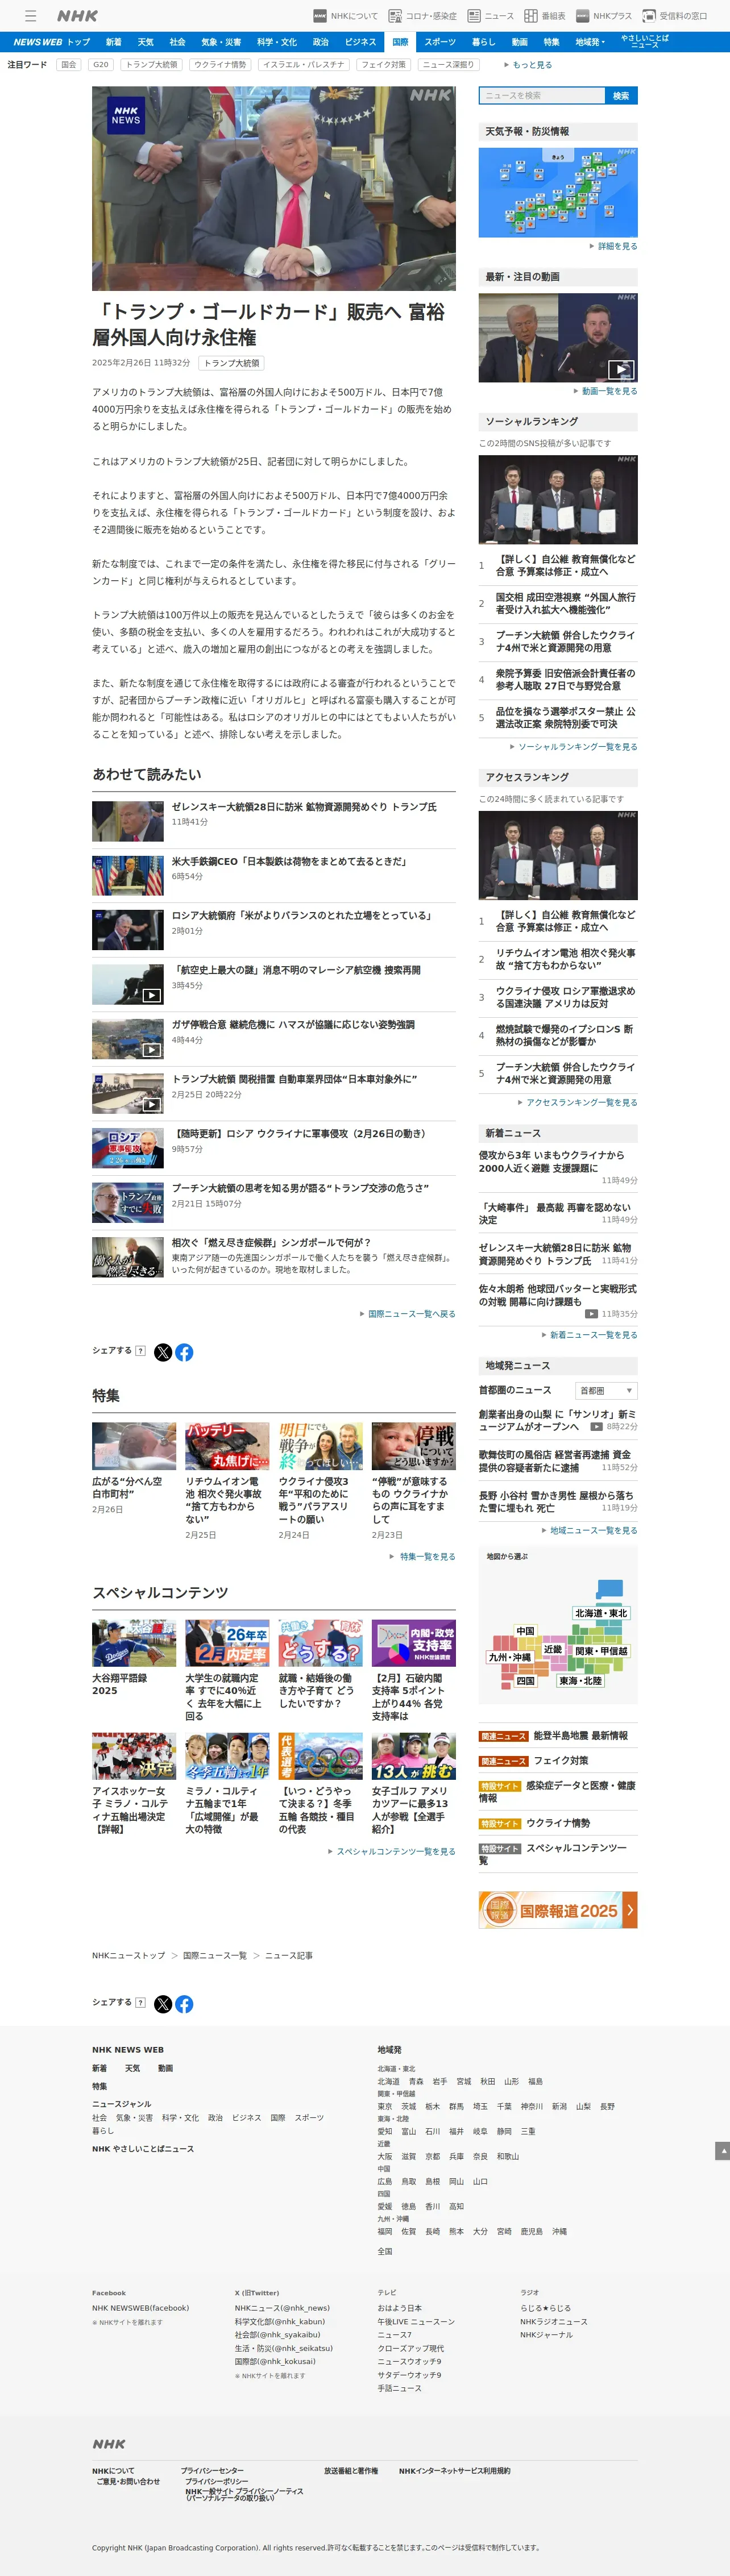730x2576 pixels.
Task: Expand もっと見る keywords
Action: tap(528, 65)
